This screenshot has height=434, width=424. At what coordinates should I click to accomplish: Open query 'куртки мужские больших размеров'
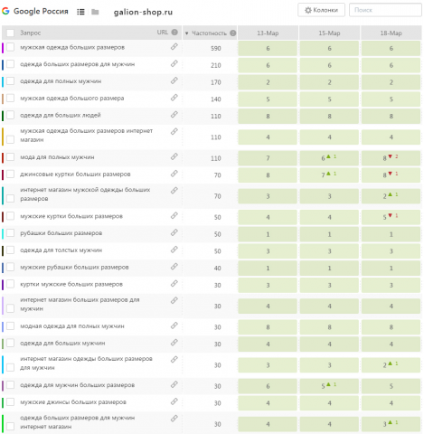point(71,284)
